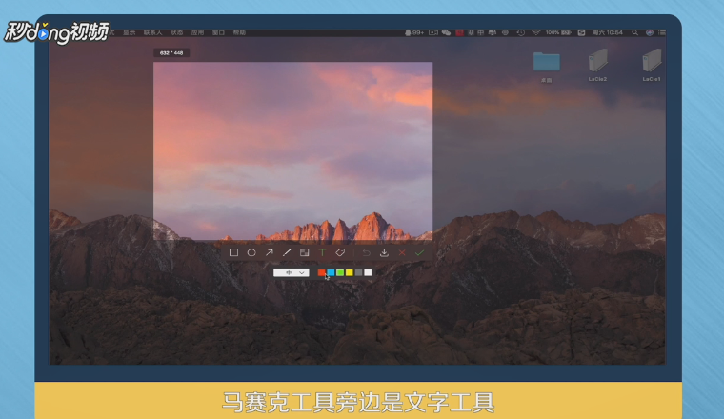The height and width of the screenshot is (419, 724).
Task: Pick the red color swatch
Action: (321, 272)
